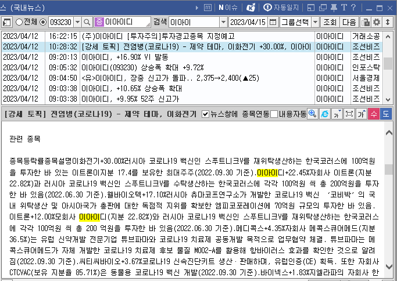Viewport: 397px width, 281px height.
Task: Click the panel toggle icon left of 전체
Action: [7, 22]
